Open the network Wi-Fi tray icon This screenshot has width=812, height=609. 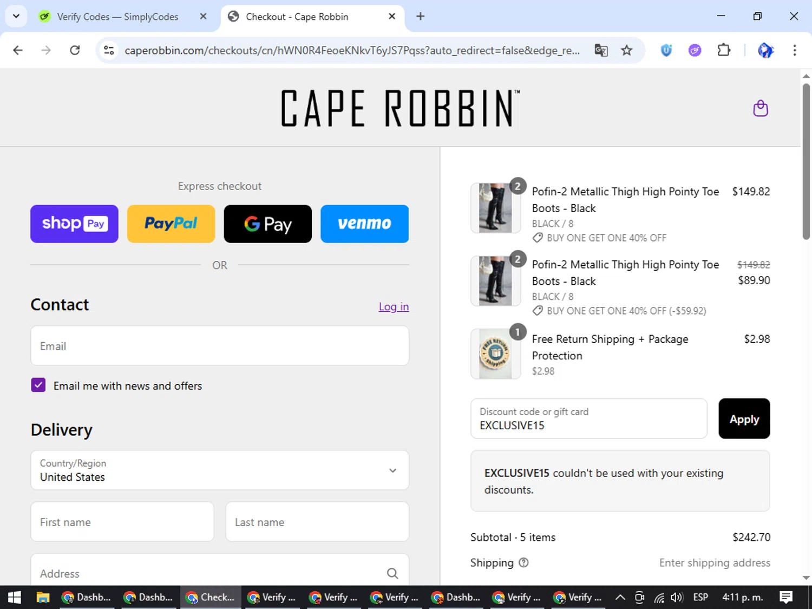pyautogui.click(x=659, y=598)
